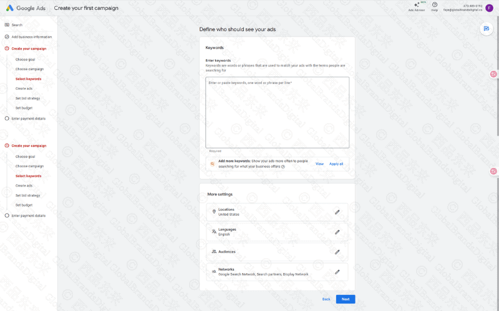This screenshot has height=311, width=499.
Task: Edit Languages using the pencil icon
Action: point(337,232)
